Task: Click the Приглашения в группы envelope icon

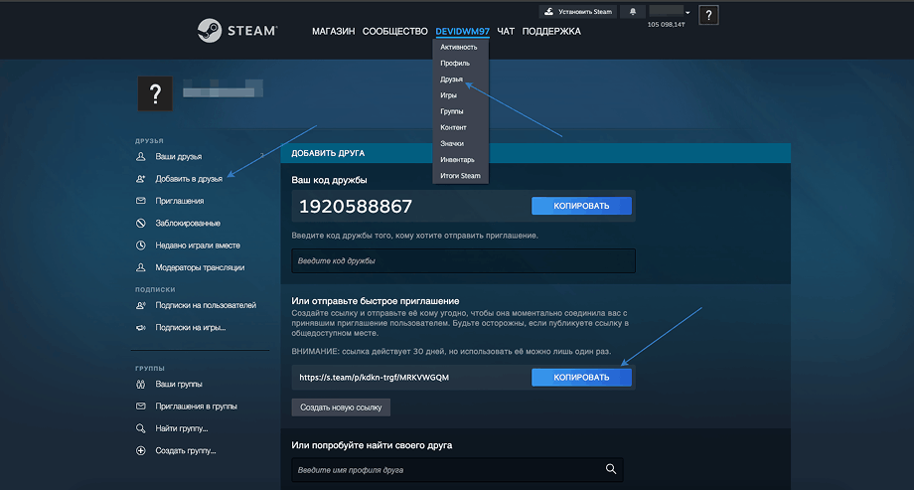Action: coord(140,406)
